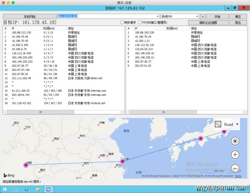
Task: Click the inner window restore button
Action: pos(235,8)
